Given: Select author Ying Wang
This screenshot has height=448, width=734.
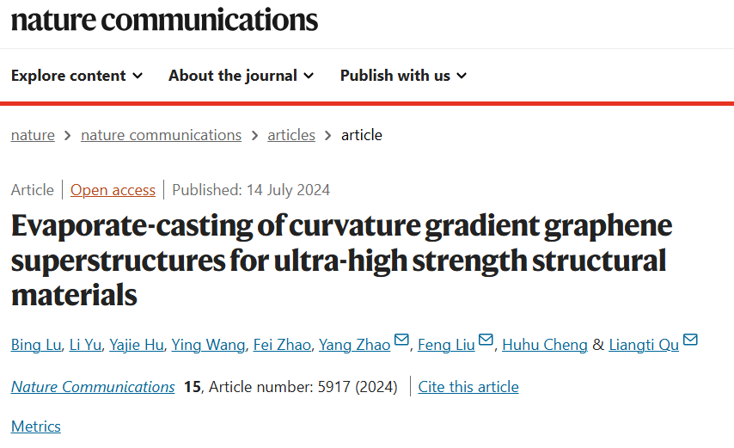Looking at the screenshot, I should pyautogui.click(x=208, y=345).
